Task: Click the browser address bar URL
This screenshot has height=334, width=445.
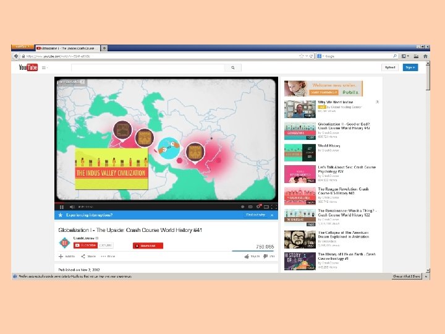Action: (58, 56)
